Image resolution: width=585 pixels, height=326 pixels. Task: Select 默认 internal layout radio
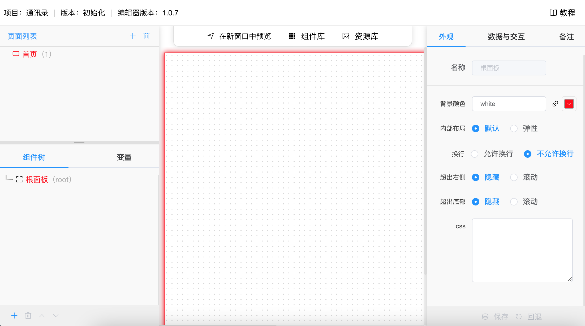point(476,128)
